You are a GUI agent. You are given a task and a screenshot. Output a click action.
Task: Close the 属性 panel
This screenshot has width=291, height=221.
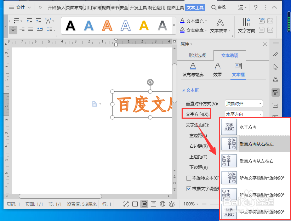tap(265, 44)
